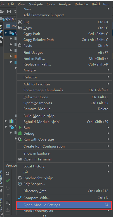The height and width of the screenshot is (217, 113).
Task: Expand the Refactor submenu
Action: [x=64, y=77]
